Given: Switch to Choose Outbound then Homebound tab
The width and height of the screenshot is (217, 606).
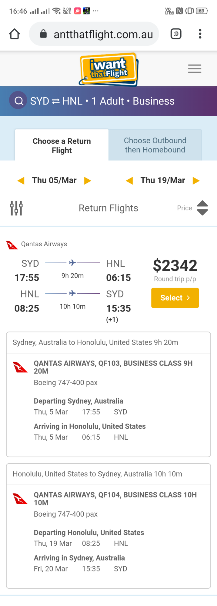Looking at the screenshot, I should (155, 145).
